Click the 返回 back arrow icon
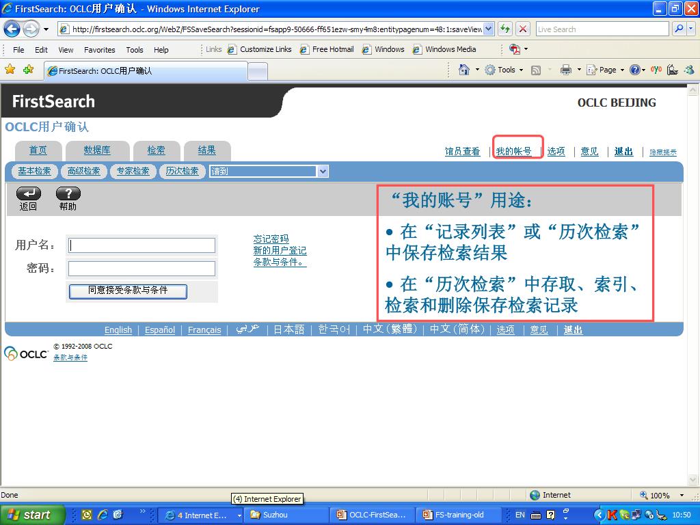 29,193
